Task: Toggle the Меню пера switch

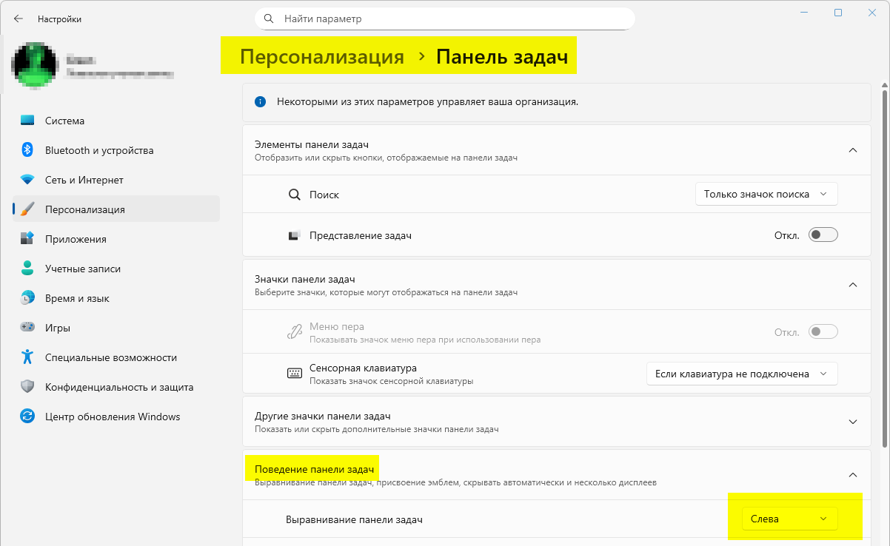Action: (823, 331)
